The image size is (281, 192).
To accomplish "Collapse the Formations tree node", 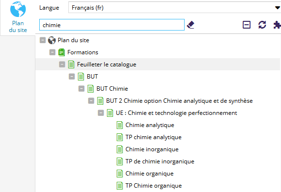I will 52,52.
